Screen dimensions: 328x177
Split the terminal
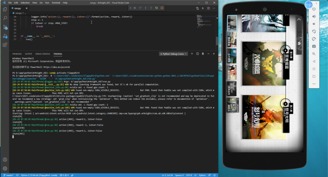(197, 54)
